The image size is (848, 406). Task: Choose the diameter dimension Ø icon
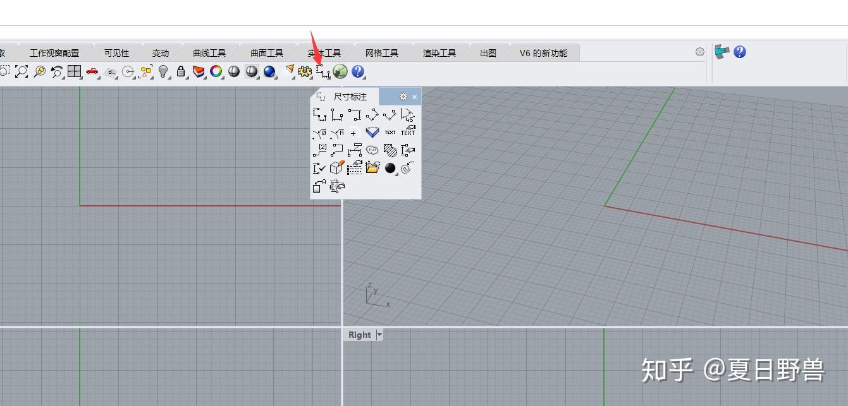319,133
